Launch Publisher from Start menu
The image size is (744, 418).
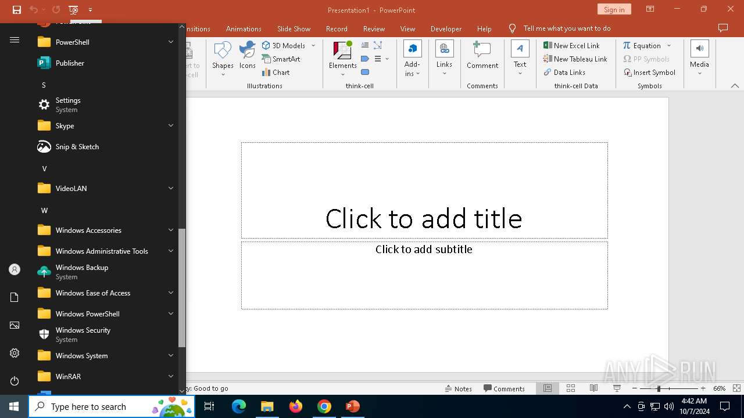tap(105, 63)
